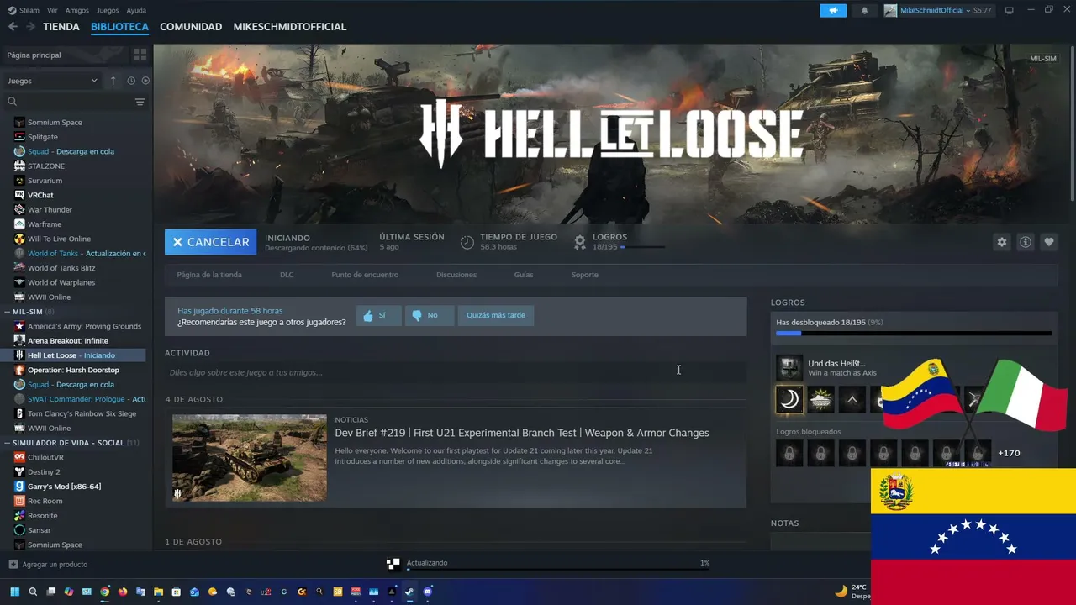Open Hell Let Loose settings gear
The height and width of the screenshot is (605, 1076).
1001,242
